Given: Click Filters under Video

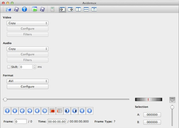Looking at the screenshot, I should (x=27, y=34).
